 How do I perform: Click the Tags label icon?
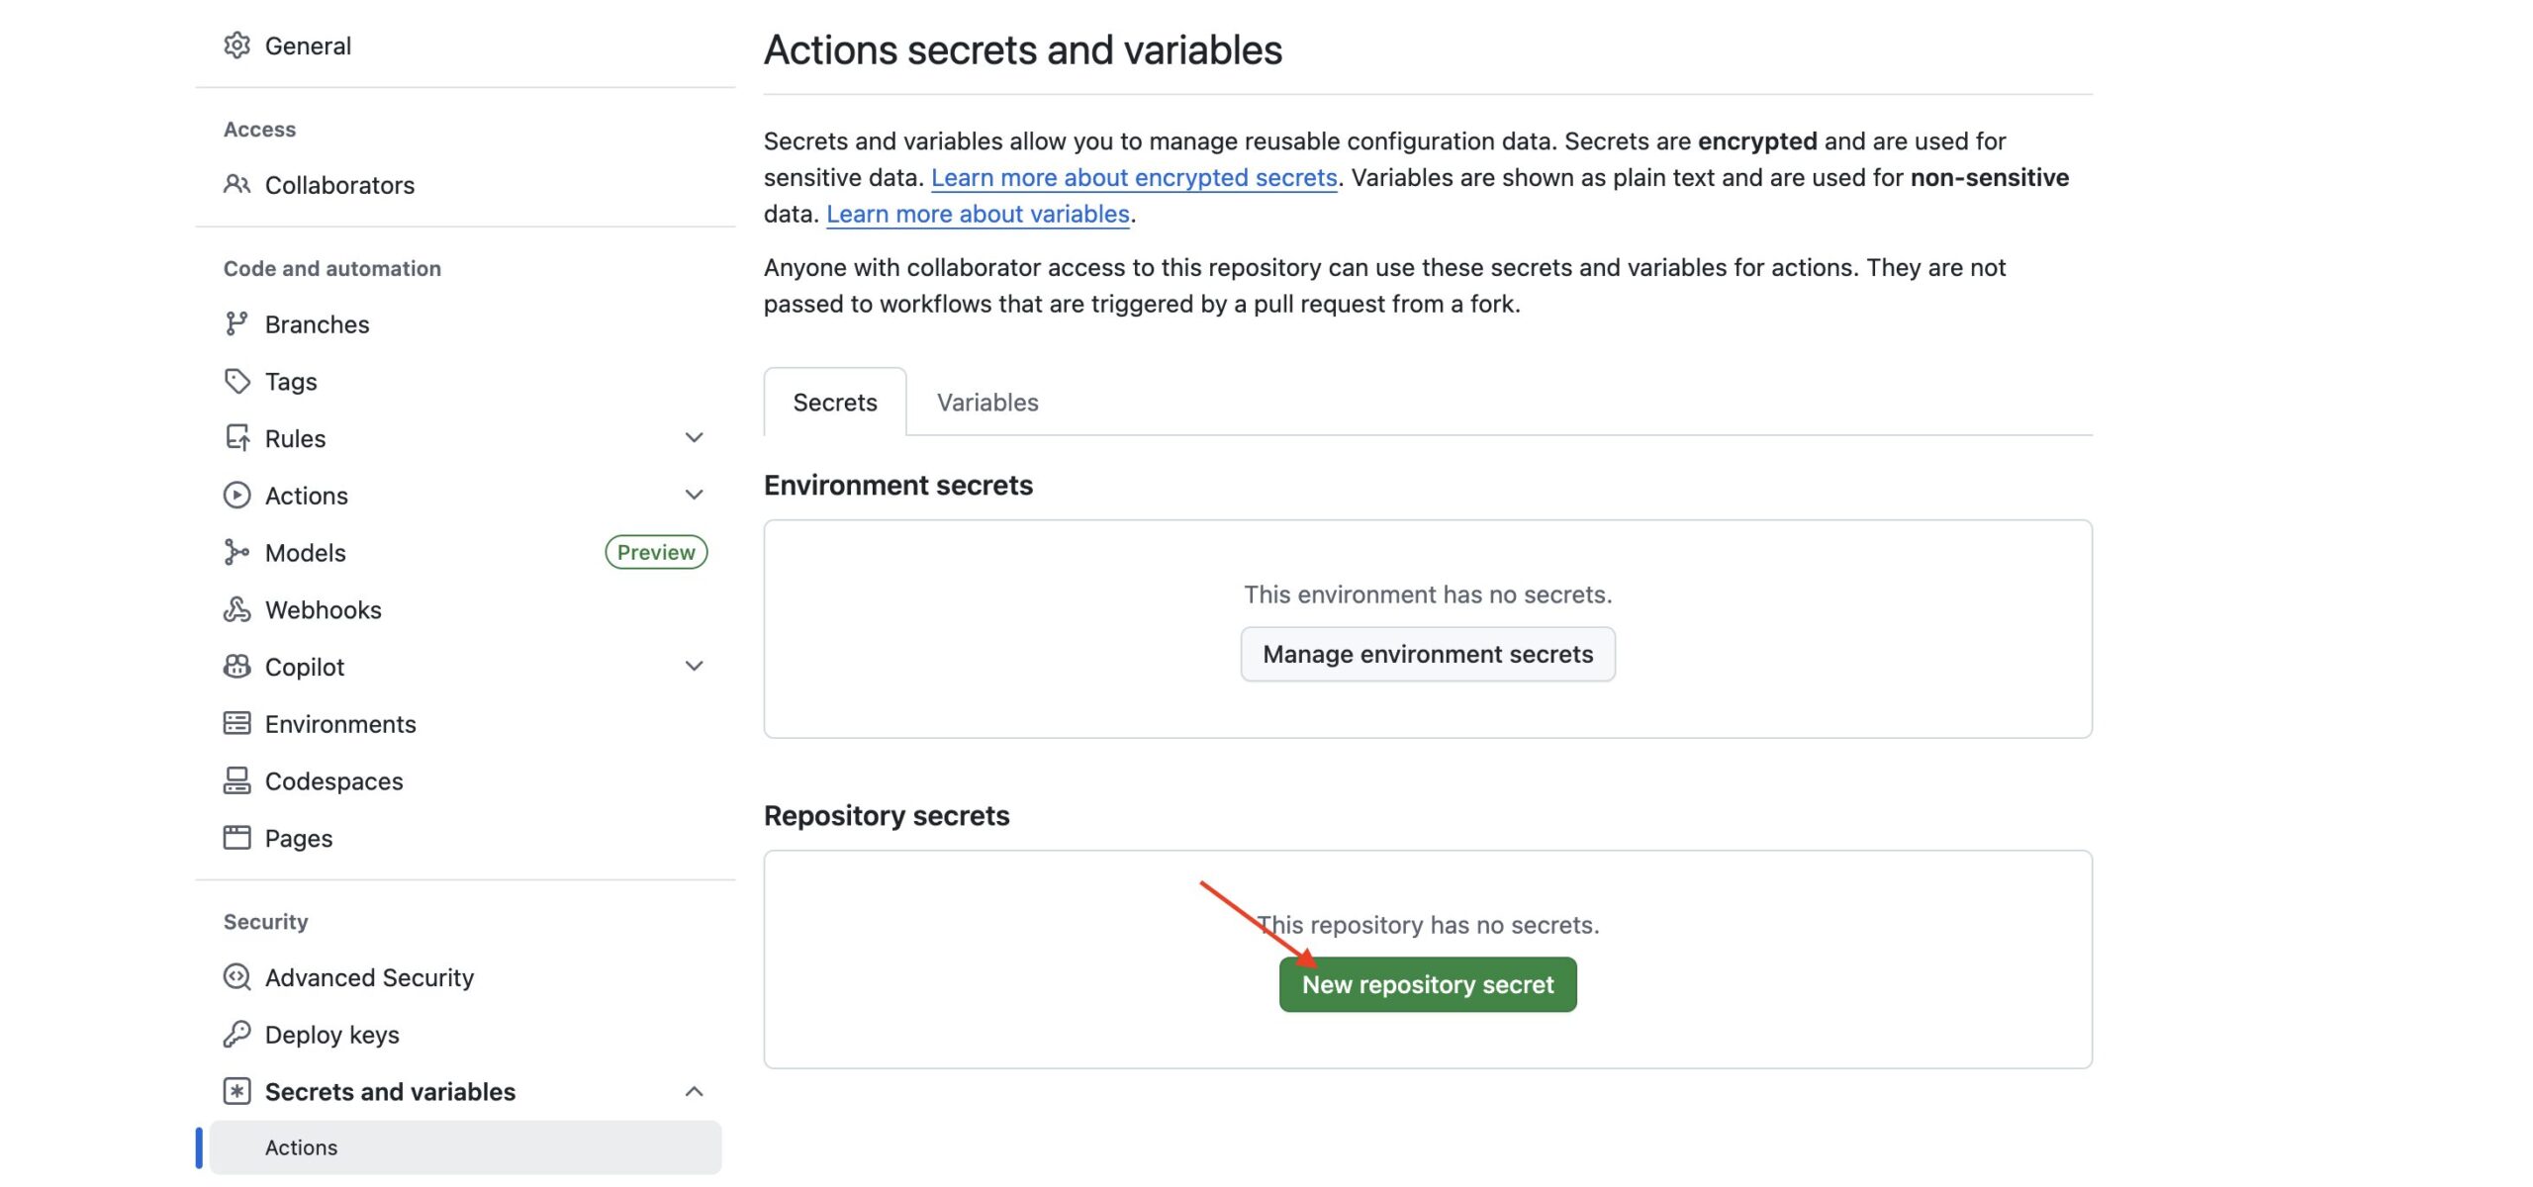click(x=236, y=382)
